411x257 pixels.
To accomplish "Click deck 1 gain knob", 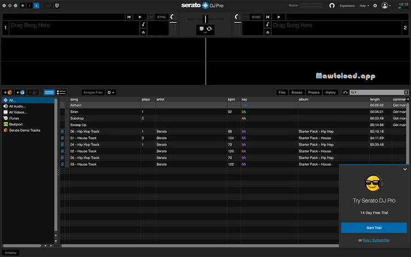I will click(x=173, y=17).
